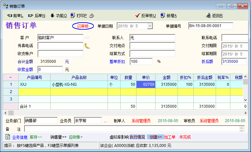Collapse grid using the minus header cell

10,77
